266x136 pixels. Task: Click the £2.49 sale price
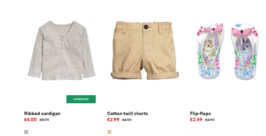(196, 119)
